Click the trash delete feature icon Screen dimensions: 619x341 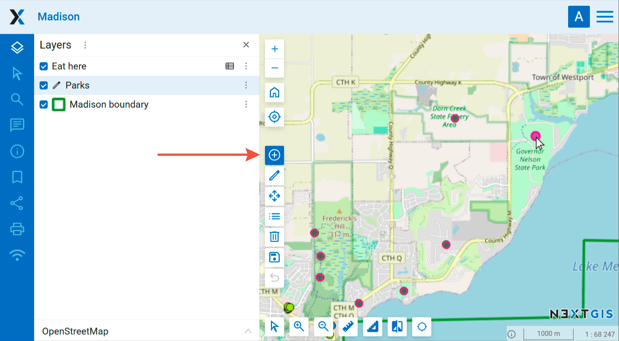pos(275,236)
